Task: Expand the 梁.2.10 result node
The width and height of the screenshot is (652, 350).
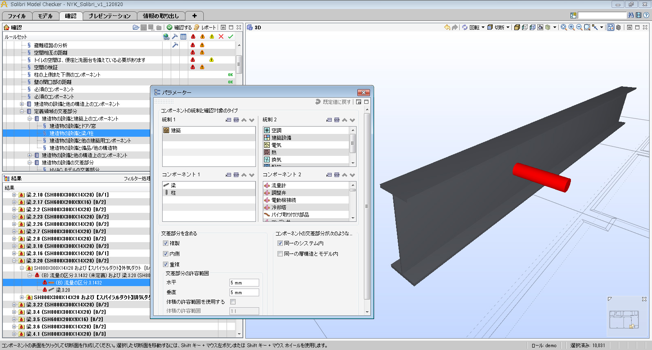Action: [x=14, y=195]
